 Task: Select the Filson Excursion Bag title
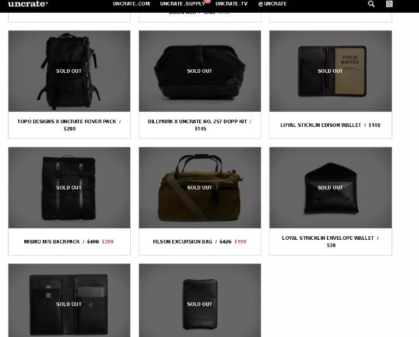click(x=182, y=242)
